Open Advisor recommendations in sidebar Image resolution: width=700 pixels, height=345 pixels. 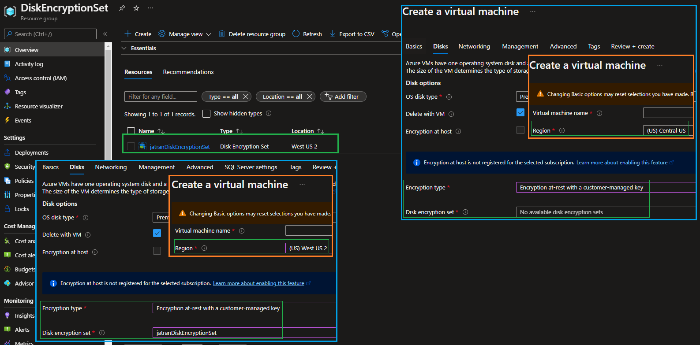19,283
